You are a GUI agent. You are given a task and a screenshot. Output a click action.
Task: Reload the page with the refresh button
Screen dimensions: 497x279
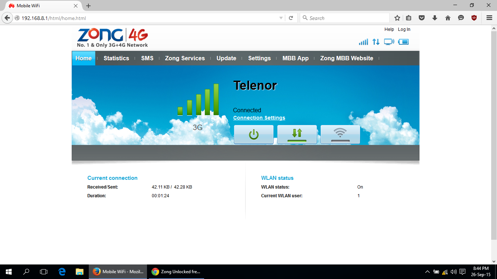291,18
